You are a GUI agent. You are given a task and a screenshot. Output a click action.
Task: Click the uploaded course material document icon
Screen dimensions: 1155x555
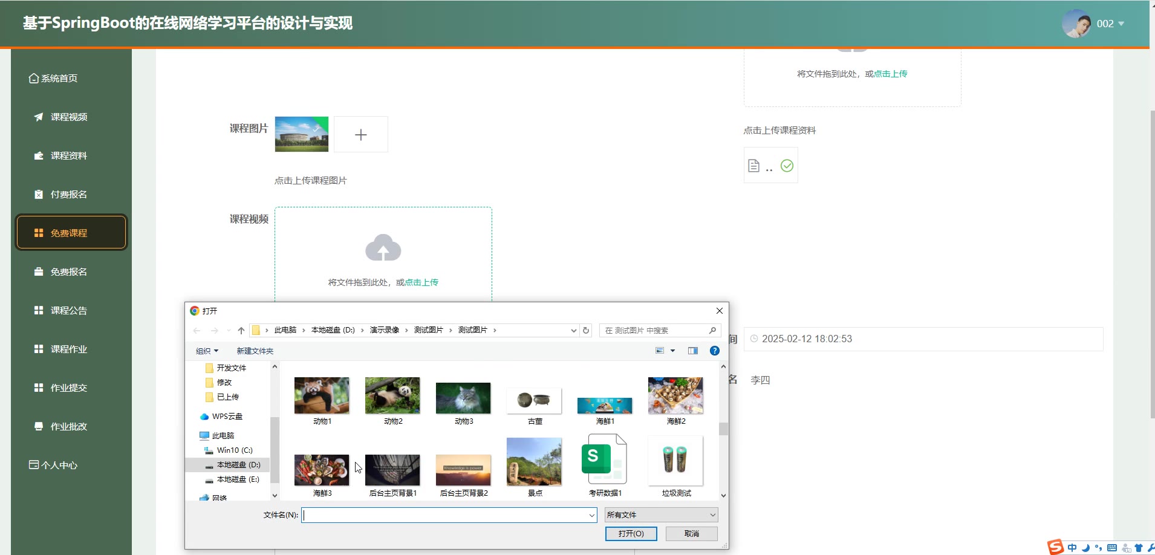[753, 166]
